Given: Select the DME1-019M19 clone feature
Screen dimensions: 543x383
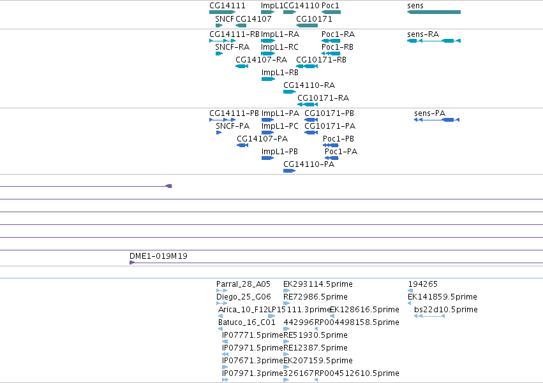Looking at the screenshot, I should click(336, 263).
